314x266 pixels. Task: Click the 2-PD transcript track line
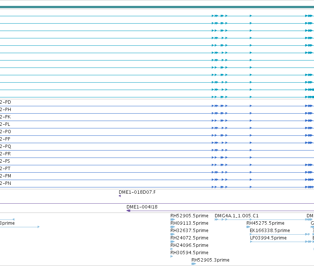157,106
